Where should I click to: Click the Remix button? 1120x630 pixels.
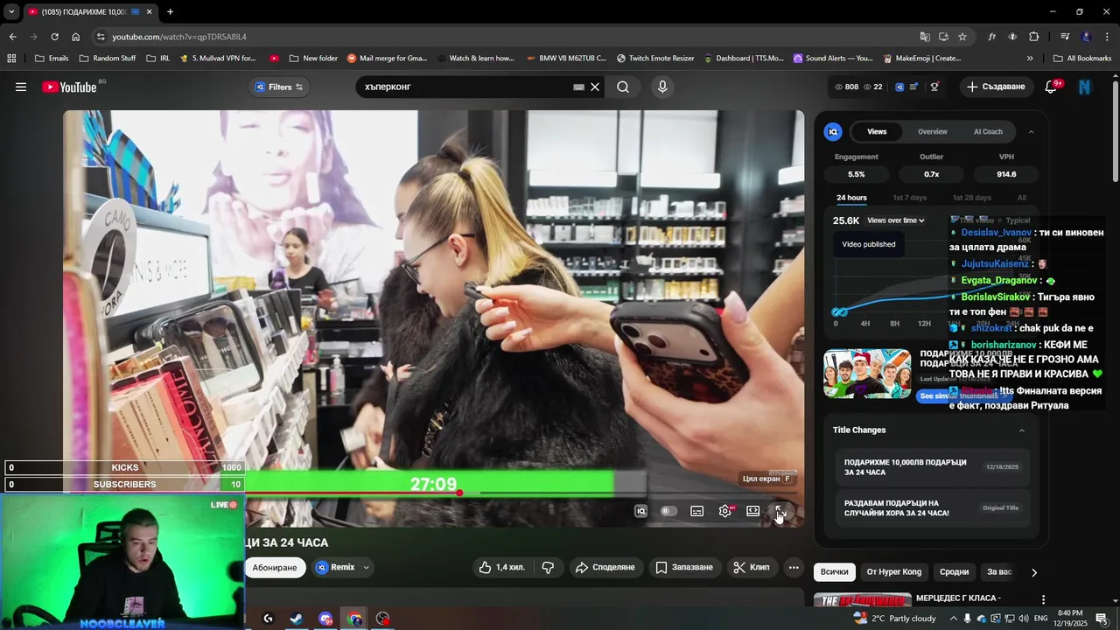point(335,567)
